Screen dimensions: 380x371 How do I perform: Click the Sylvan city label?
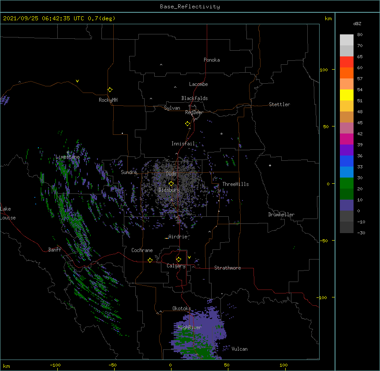[172, 108]
